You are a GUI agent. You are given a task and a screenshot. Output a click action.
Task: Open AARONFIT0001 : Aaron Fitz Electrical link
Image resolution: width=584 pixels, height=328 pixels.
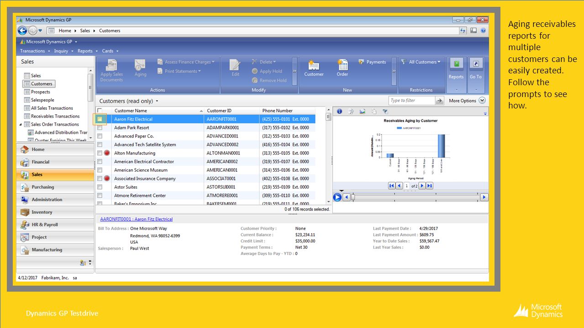[136, 219]
